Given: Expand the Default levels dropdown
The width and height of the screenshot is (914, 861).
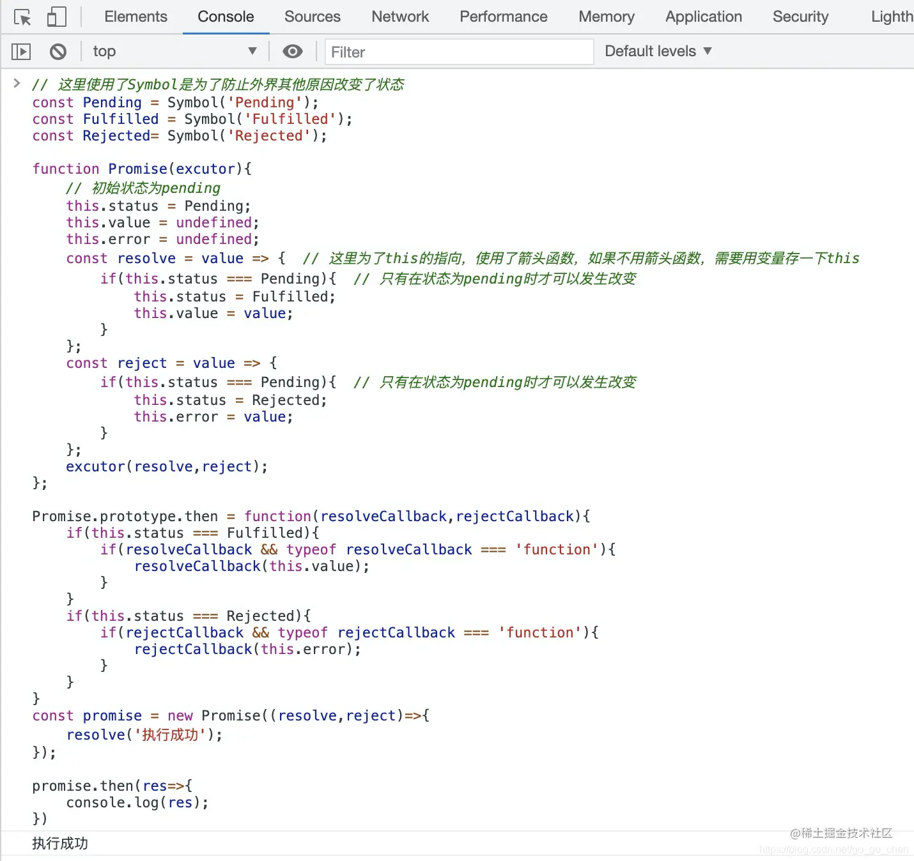Looking at the screenshot, I should [658, 51].
